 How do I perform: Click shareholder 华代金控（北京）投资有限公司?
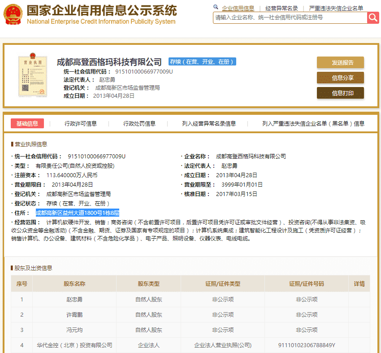coord(74,345)
